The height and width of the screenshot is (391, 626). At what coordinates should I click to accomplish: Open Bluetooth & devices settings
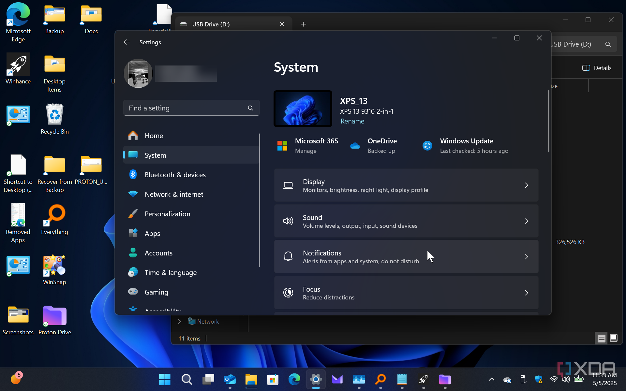(x=175, y=175)
